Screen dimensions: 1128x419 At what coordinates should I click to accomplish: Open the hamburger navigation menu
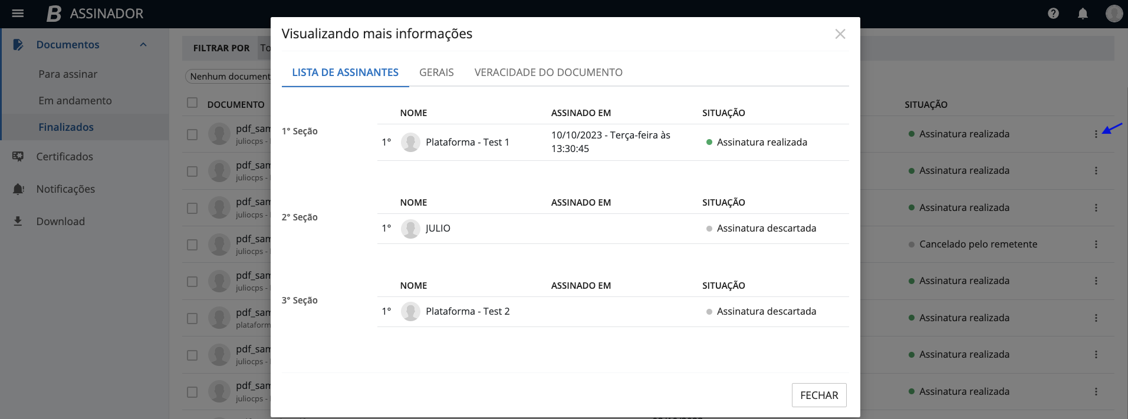pyautogui.click(x=18, y=14)
